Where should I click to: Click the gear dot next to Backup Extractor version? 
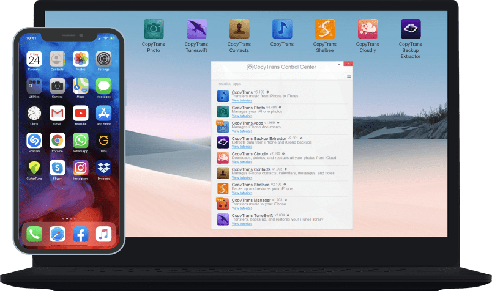[301, 138]
